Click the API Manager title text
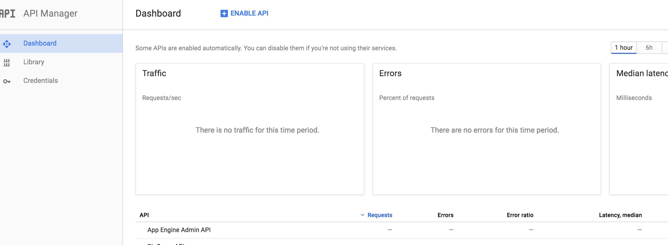This screenshot has height=245, width=668. (x=50, y=14)
